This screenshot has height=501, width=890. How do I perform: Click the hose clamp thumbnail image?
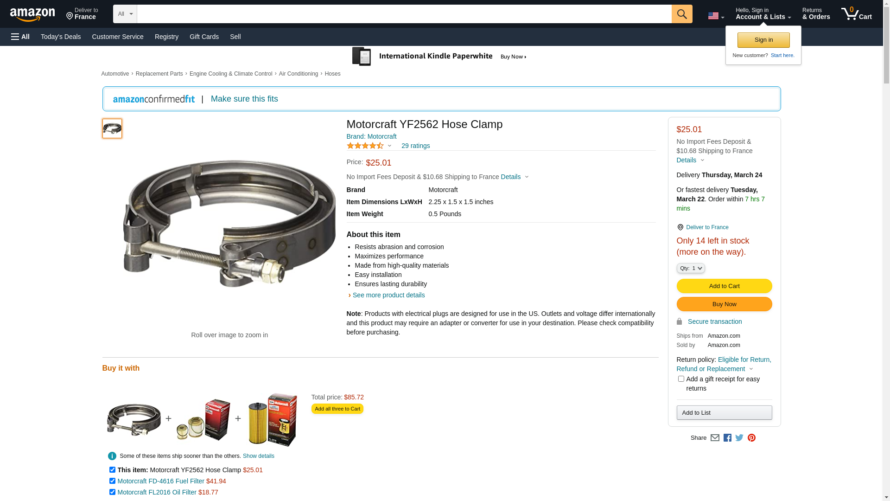pyautogui.click(x=112, y=128)
